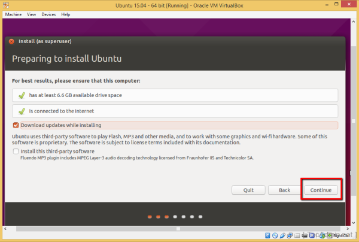Click the Back button

point(284,190)
